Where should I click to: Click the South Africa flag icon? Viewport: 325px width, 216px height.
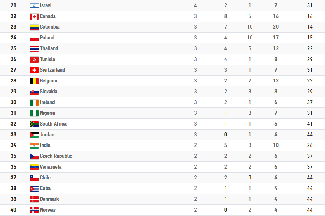click(34, 124)
